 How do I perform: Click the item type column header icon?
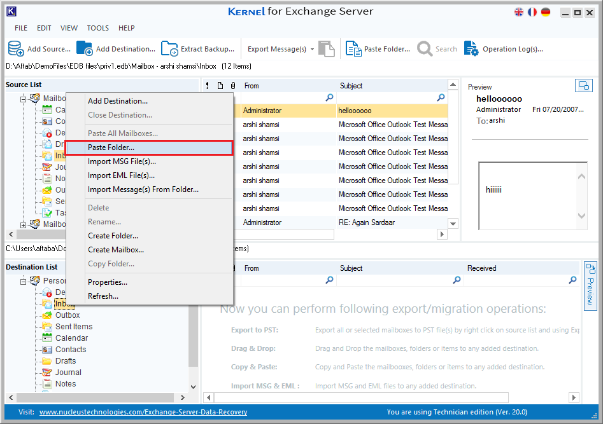click(x=220, y=86)
